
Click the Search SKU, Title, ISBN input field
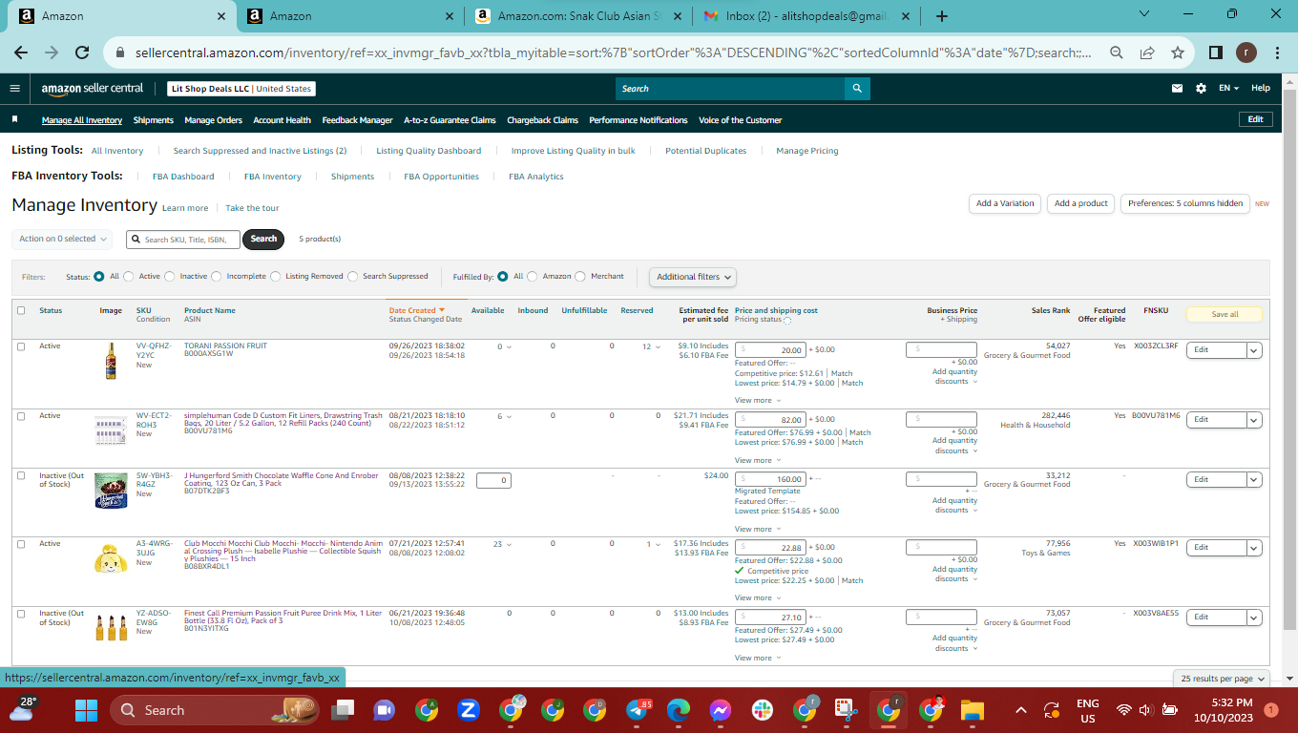coord(182,240)
